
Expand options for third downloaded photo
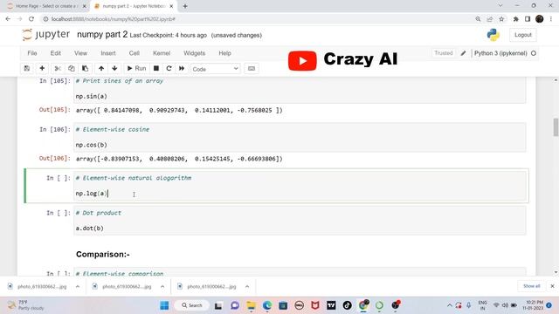coord(247,286)
